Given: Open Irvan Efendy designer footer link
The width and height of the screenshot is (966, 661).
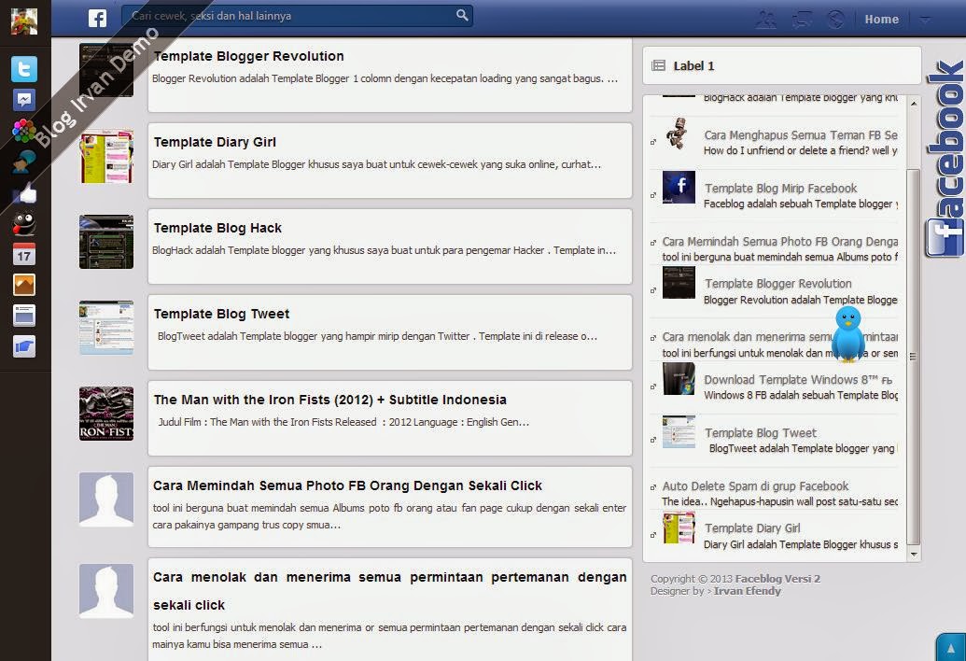Looking at the screenshot, I should click(x=748, y=591).
